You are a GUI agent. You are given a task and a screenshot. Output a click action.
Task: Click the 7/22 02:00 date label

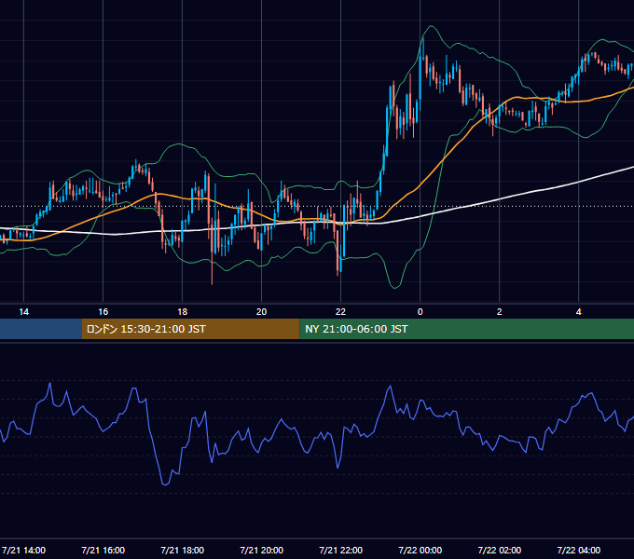pos(500,550)
